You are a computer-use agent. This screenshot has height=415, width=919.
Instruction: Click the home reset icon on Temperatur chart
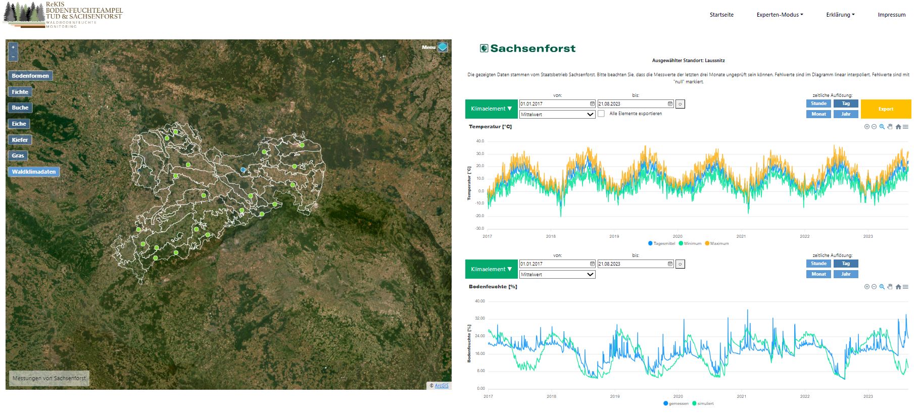click(x=898, y=127)
